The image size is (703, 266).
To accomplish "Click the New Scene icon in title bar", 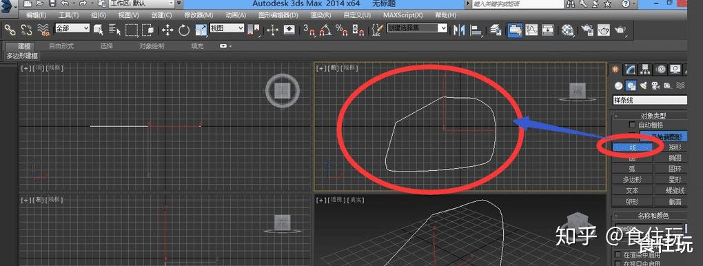I will [x=28, y=3].
